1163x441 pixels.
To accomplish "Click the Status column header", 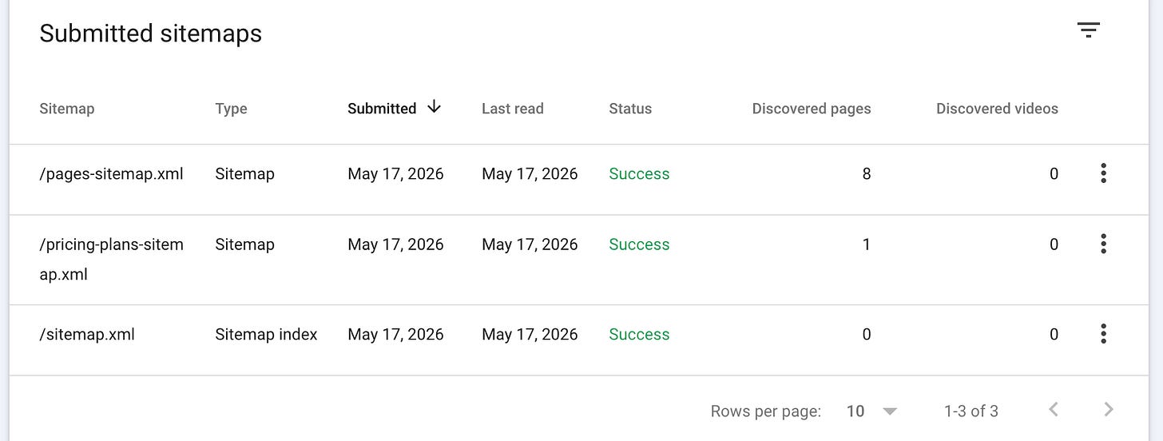I will 630,109.
